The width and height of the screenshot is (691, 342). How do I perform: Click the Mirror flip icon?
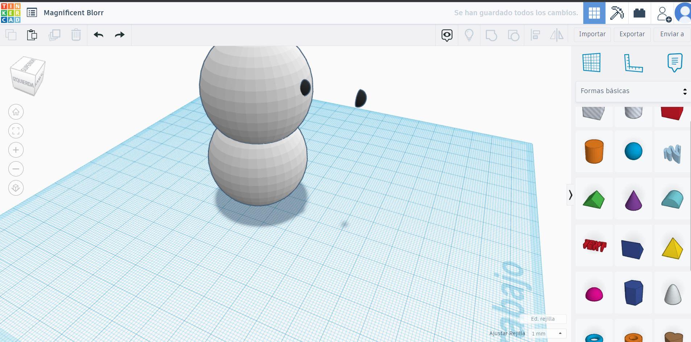[x=557, y=35]
